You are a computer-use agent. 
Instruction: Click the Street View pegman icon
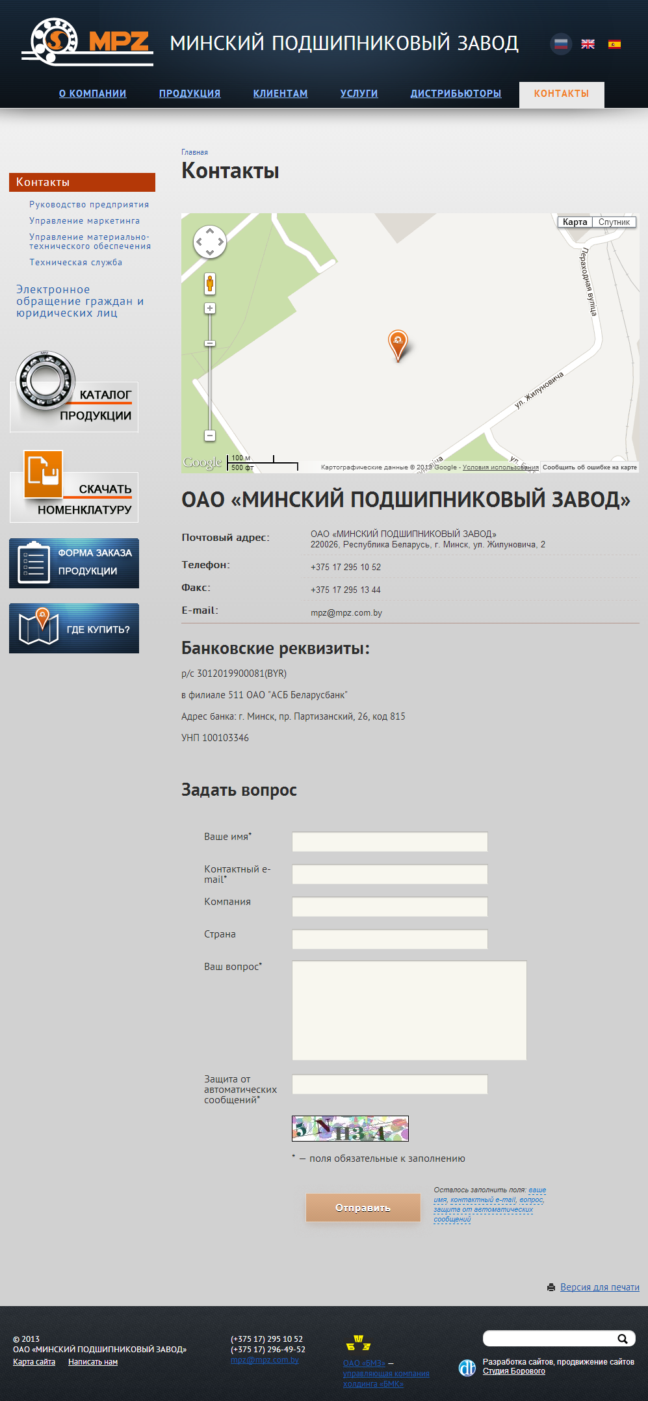coord(210,284)
